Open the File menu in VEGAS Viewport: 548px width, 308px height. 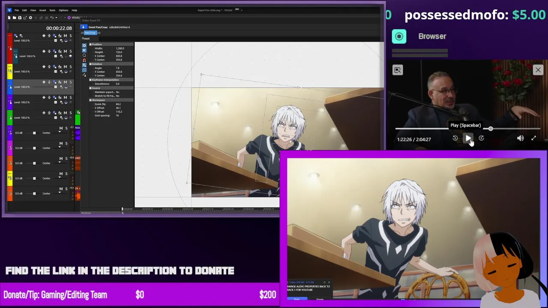tap(17, 10)
